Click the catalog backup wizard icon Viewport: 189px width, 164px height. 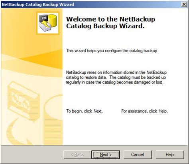tap(48, 23)
